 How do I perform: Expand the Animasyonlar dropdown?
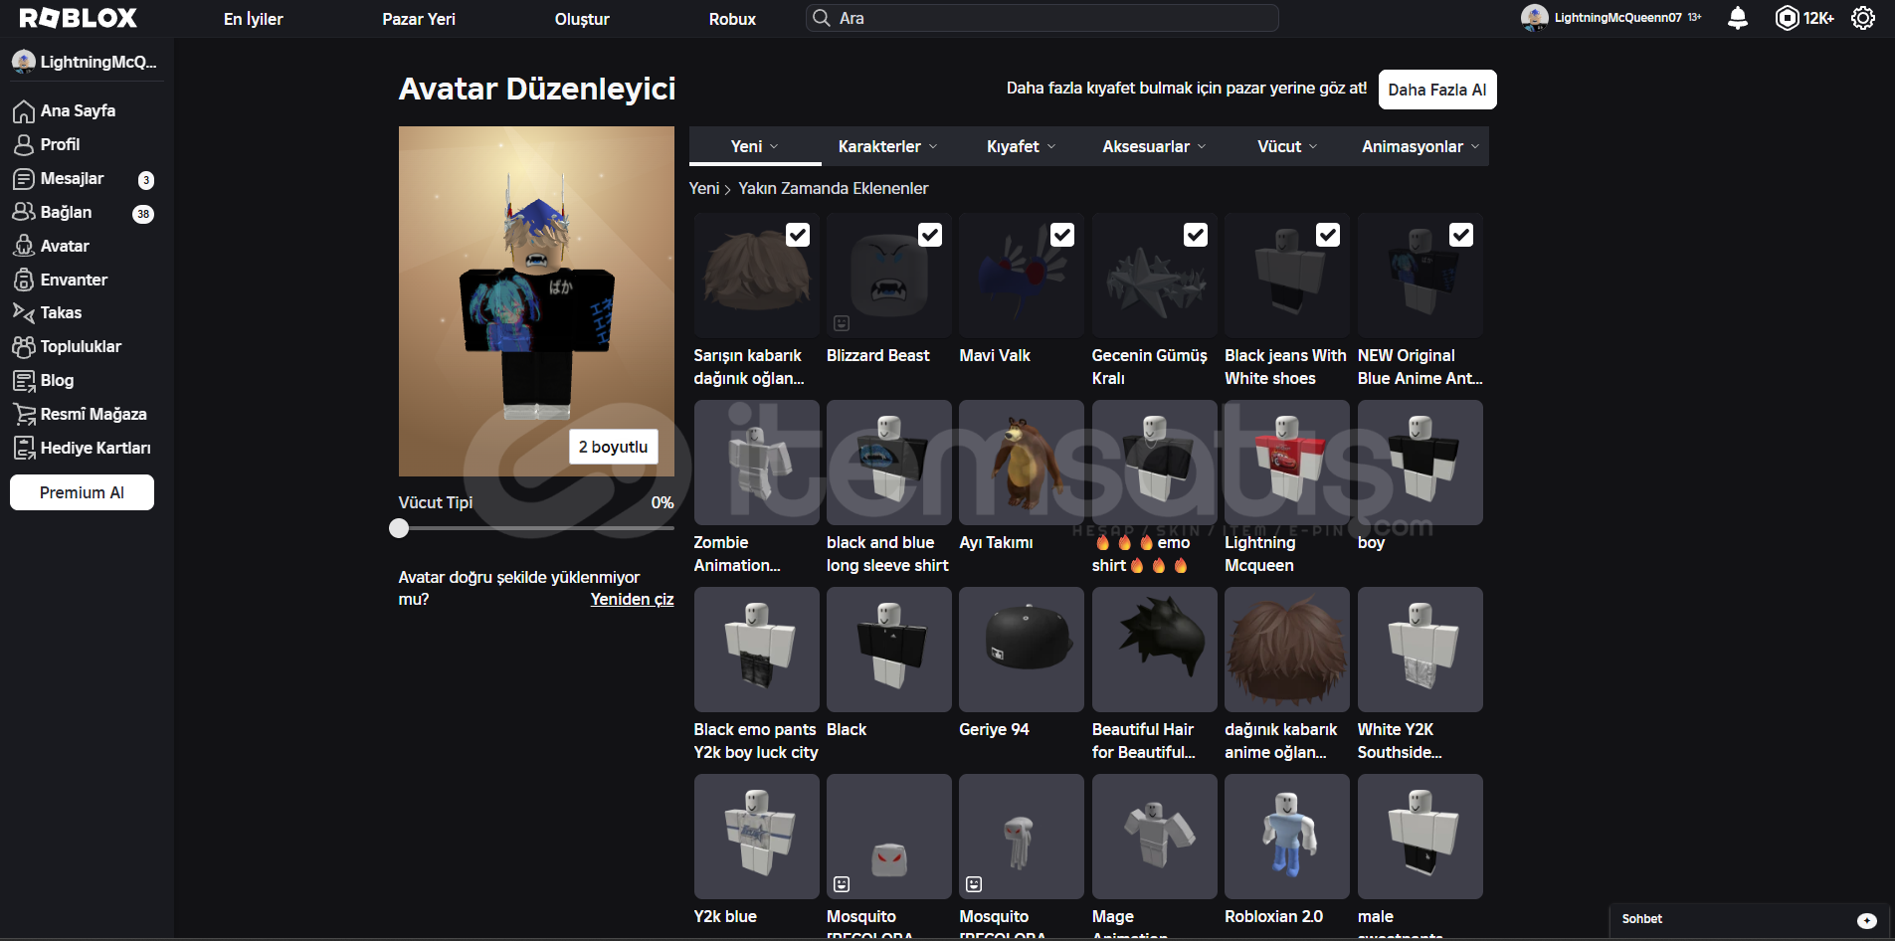1420,147
